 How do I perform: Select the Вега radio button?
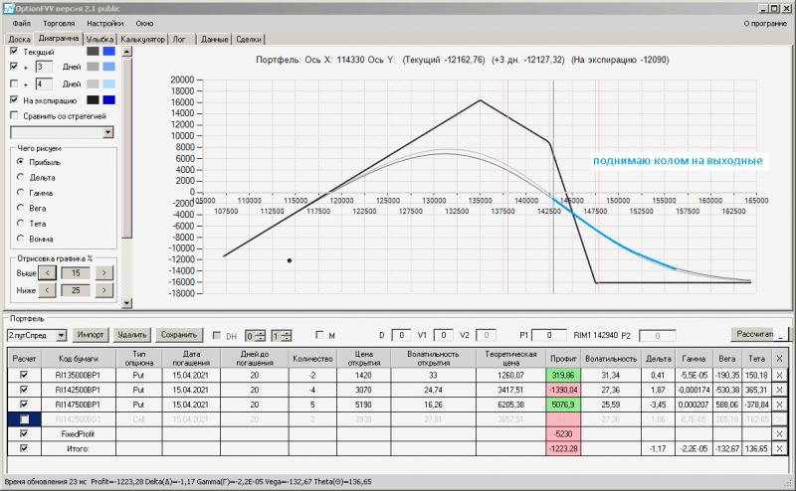click(20, 208)
